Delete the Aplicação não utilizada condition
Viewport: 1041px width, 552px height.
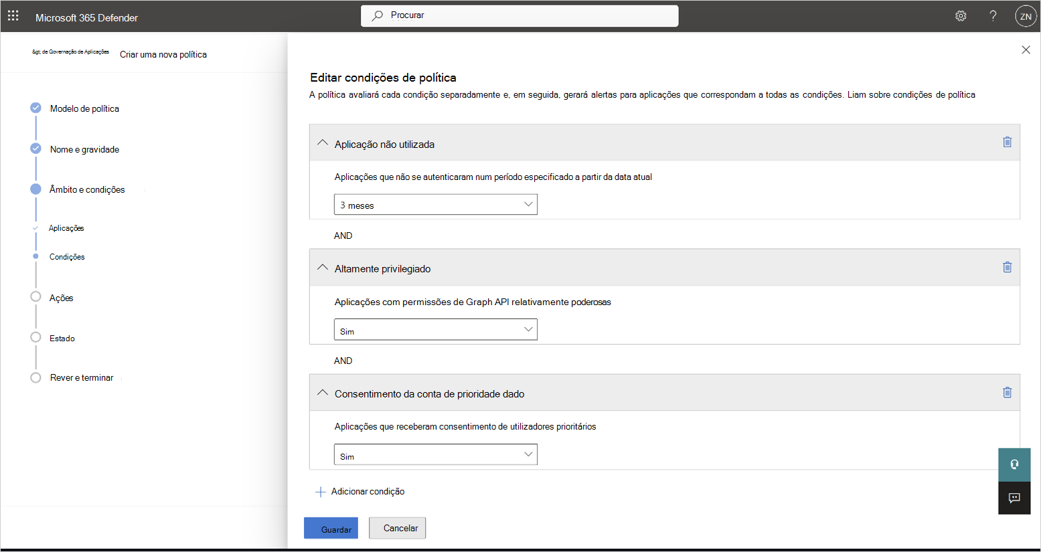click(1008, 142)
